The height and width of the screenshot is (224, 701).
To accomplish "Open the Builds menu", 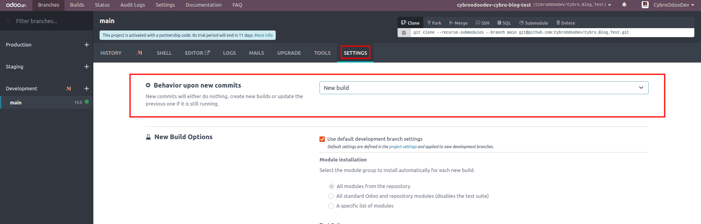I will point(77,5).
